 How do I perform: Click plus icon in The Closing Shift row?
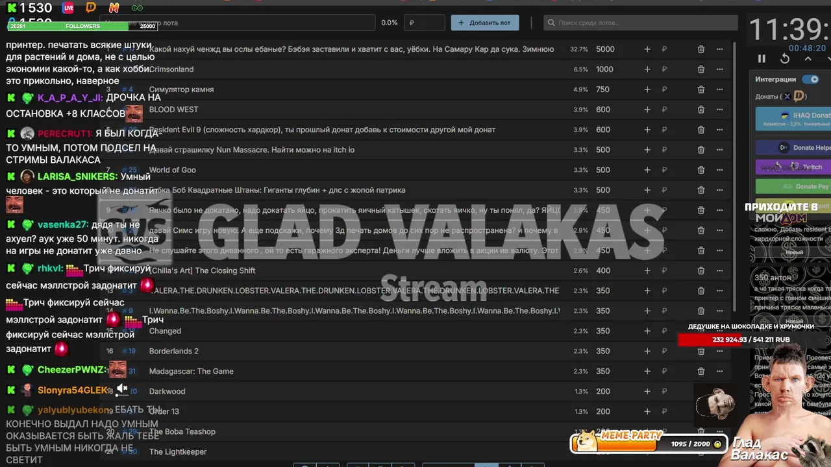pyautogui.click(x=647, y=270)
